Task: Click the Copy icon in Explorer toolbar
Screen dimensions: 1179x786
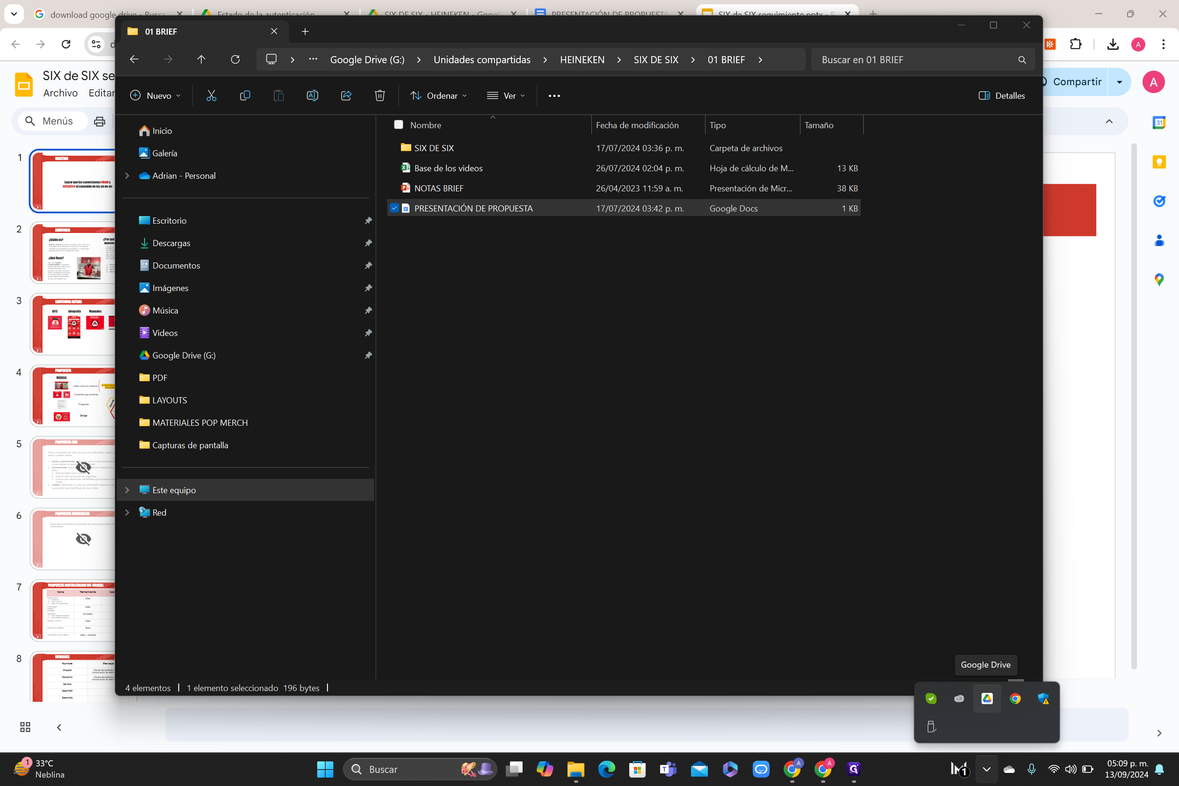Action: coord(245,95)
